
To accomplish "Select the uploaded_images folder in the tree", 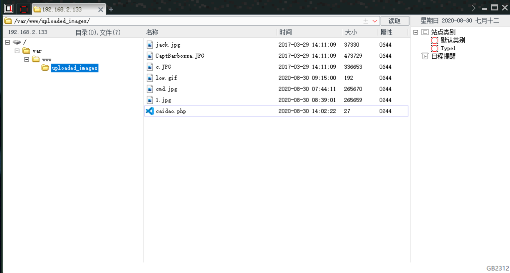I will coord(75,68).
